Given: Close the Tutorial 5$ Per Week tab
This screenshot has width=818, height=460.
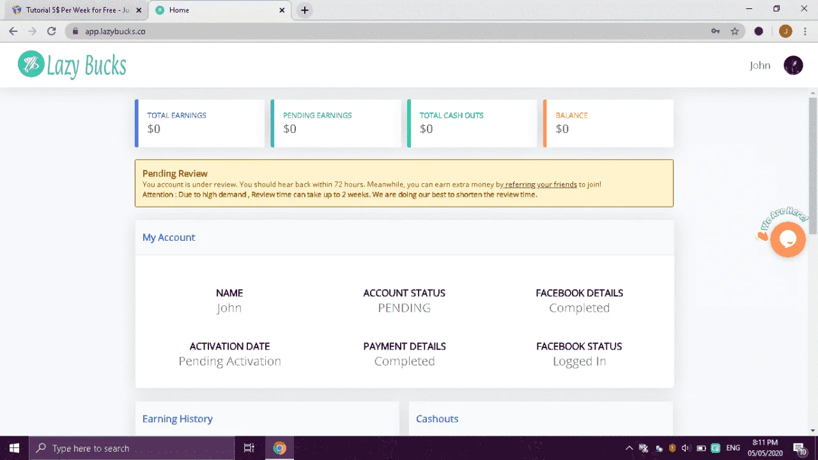Looking at the screenshot, I should click(x=139, y=10).
